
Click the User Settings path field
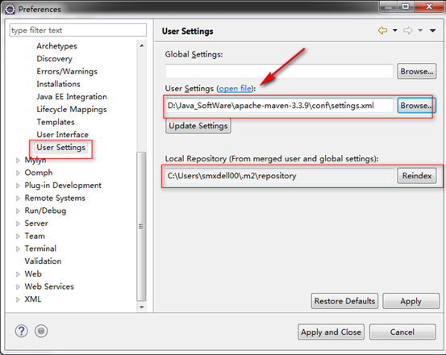coord(279,106)
